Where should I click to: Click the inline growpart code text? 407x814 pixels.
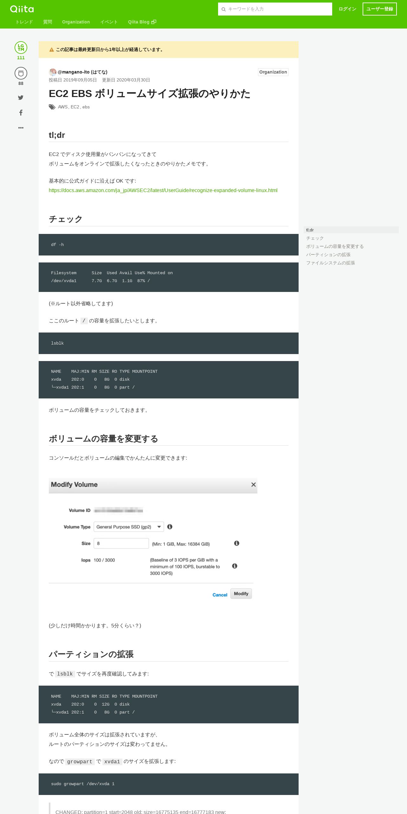pyautogui.click(x=80, y=762)
